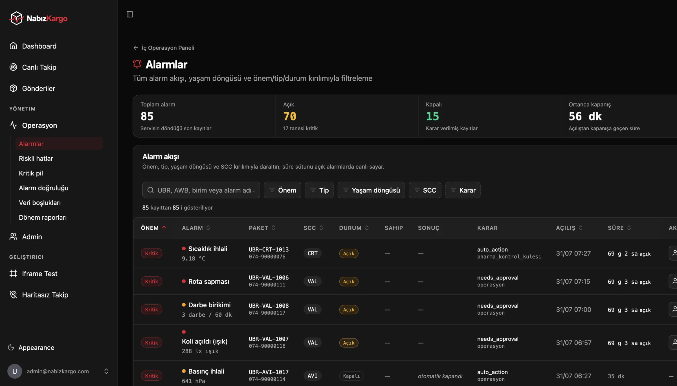This screenshot has height=386, width=677.
Task: Expand the admin@nabizkargo.com account menu
Action: click(x=106, y=371)
